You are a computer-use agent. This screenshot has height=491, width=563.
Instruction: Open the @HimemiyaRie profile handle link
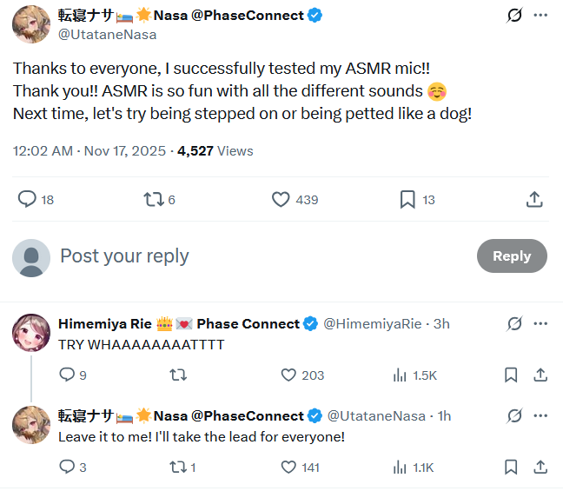[373, 324]
